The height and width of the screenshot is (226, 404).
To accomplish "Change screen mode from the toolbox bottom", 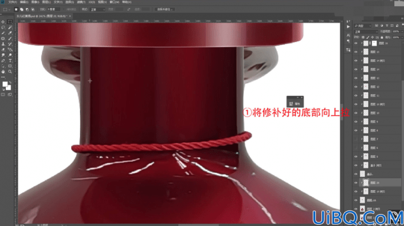I will click(x=10, y=95).
